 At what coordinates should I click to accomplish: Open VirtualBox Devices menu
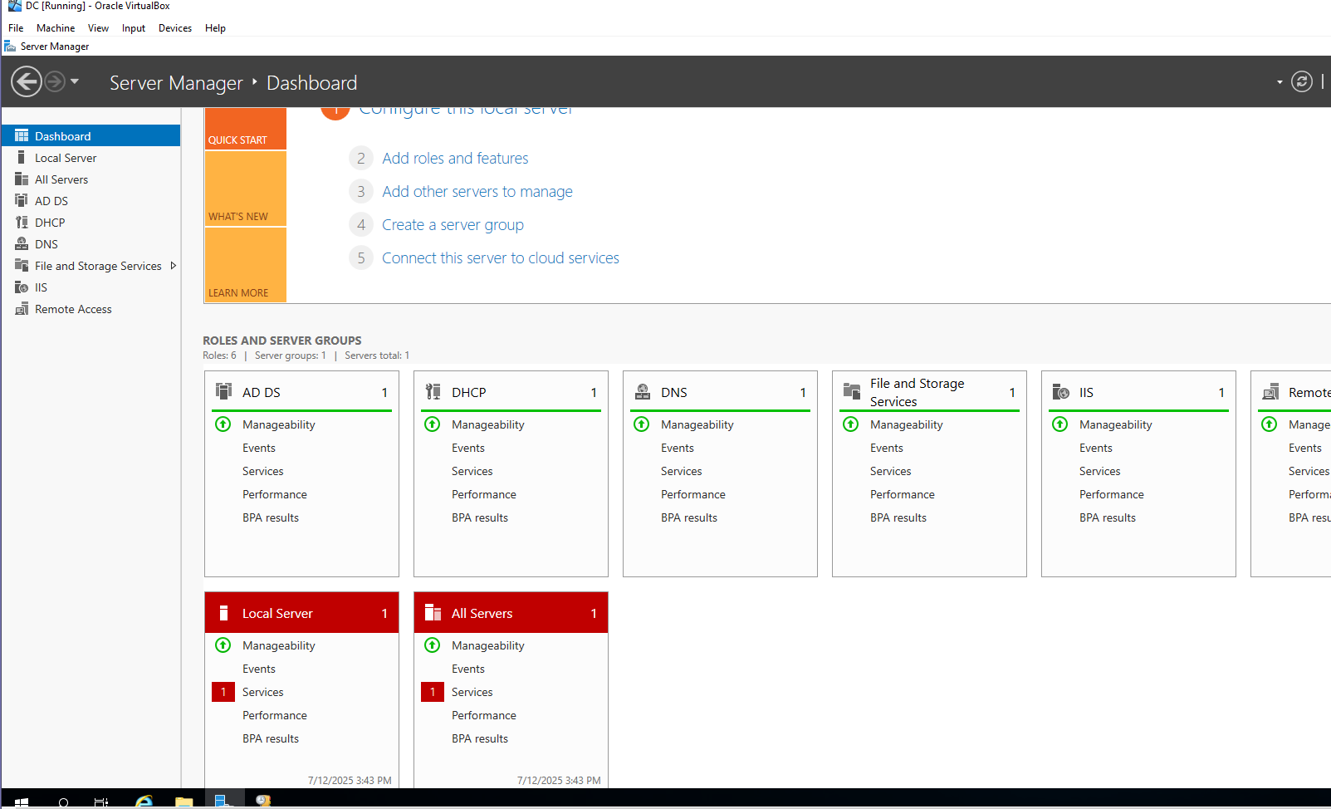tap(175, 27)
